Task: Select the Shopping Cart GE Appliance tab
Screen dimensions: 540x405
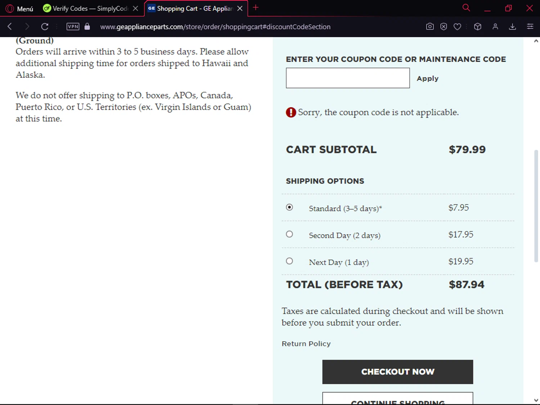Action: (195, 8)
